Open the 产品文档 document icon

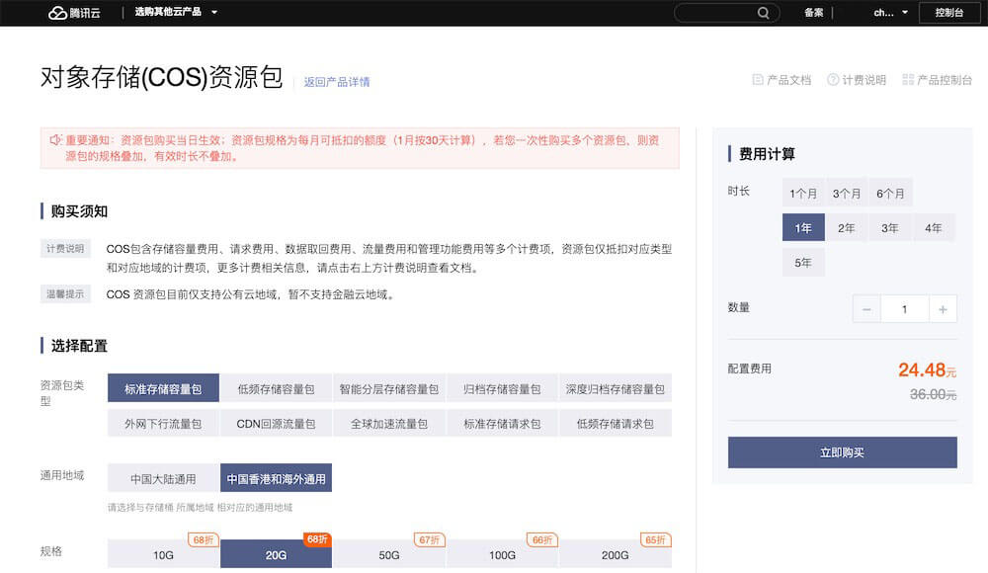[758, 79]
